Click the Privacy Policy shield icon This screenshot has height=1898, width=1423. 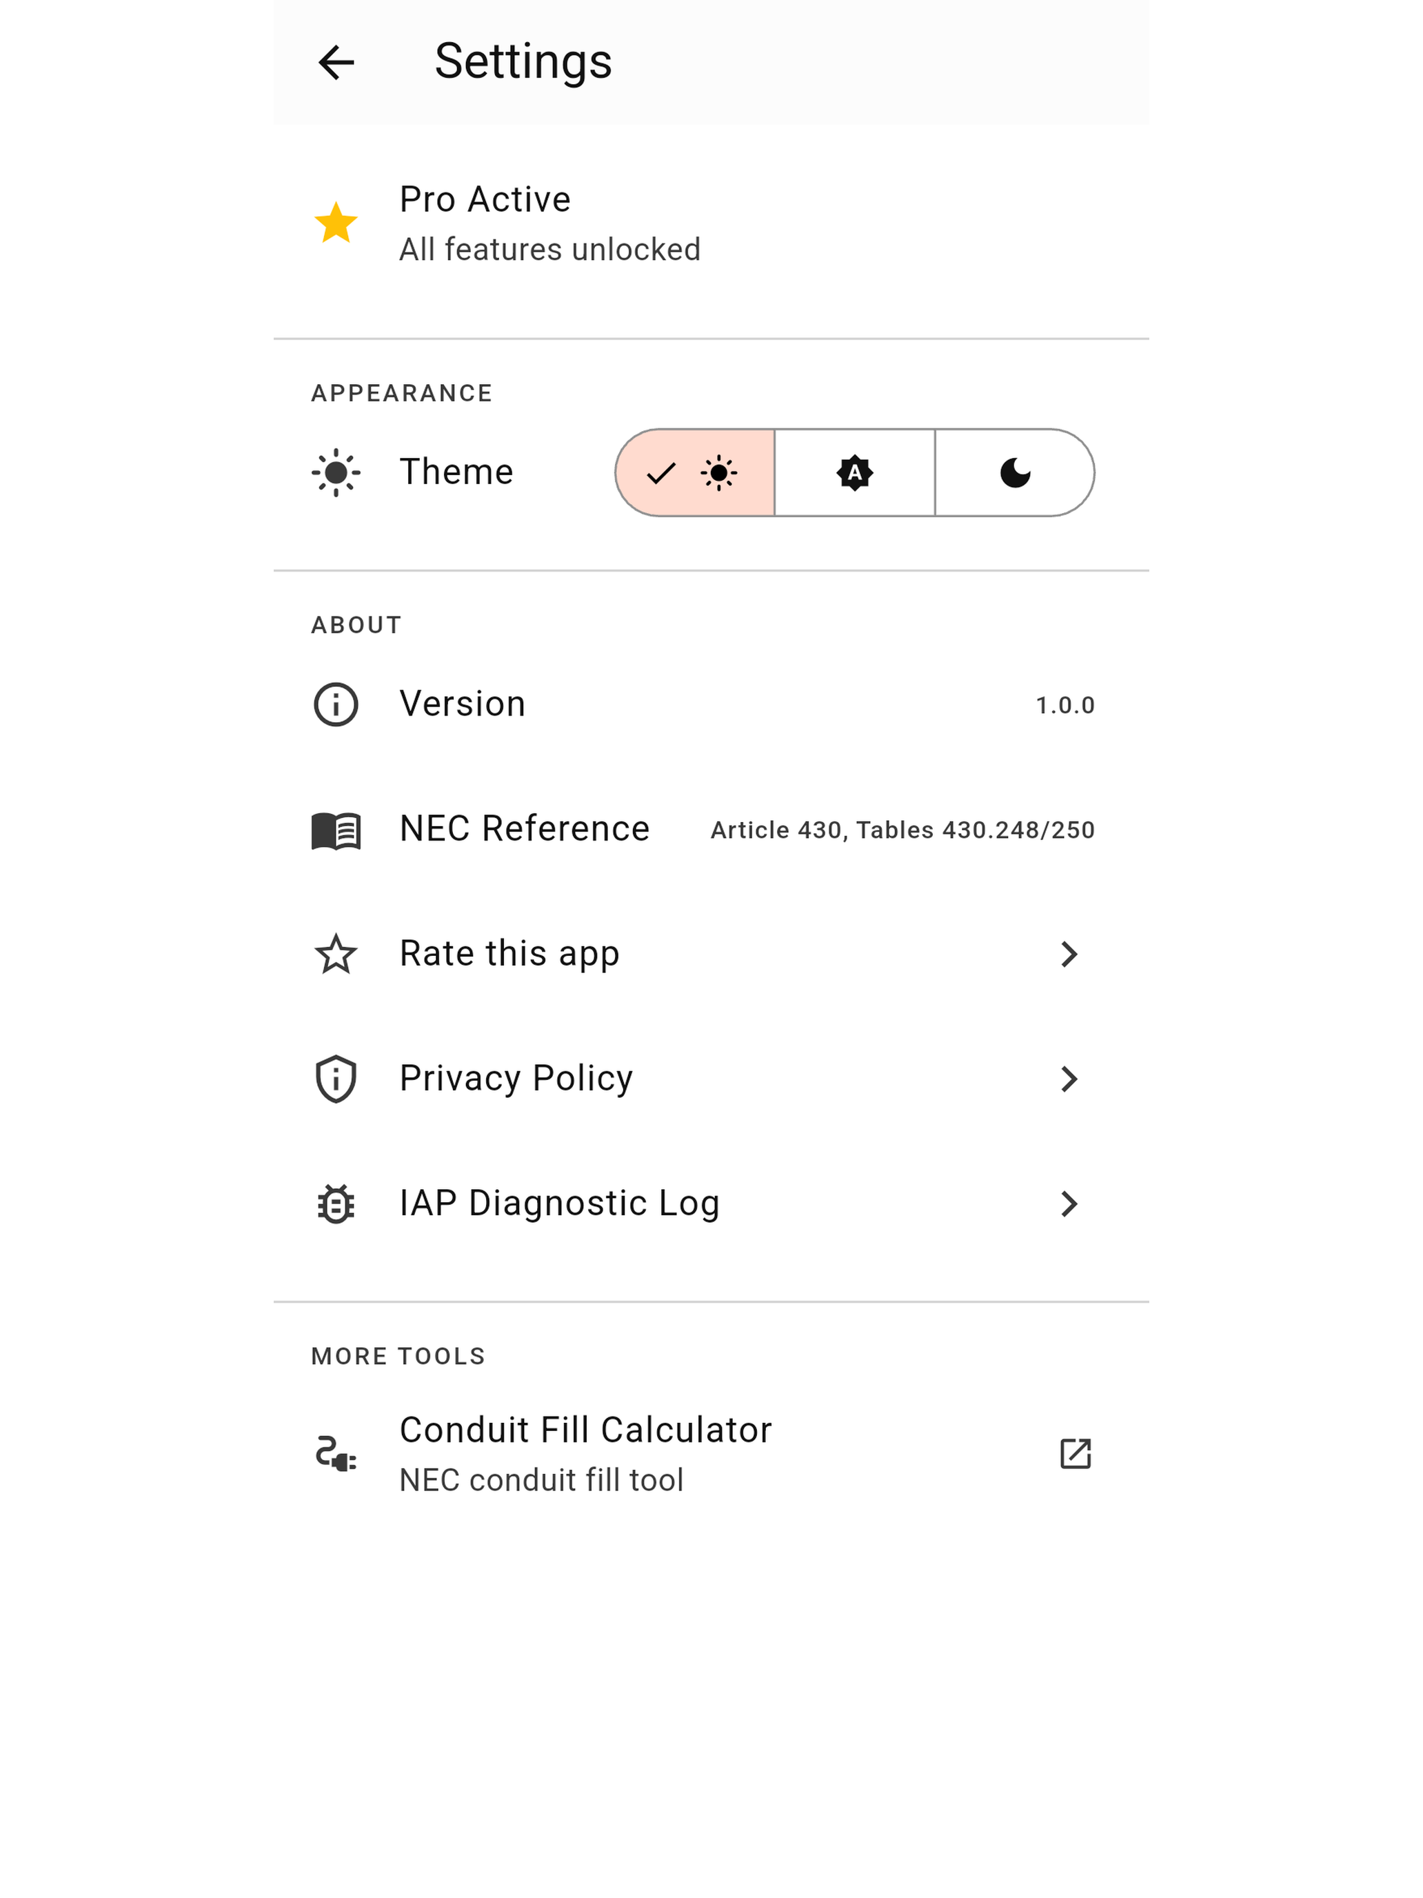pyautogui.click(x=335, y=1079)
